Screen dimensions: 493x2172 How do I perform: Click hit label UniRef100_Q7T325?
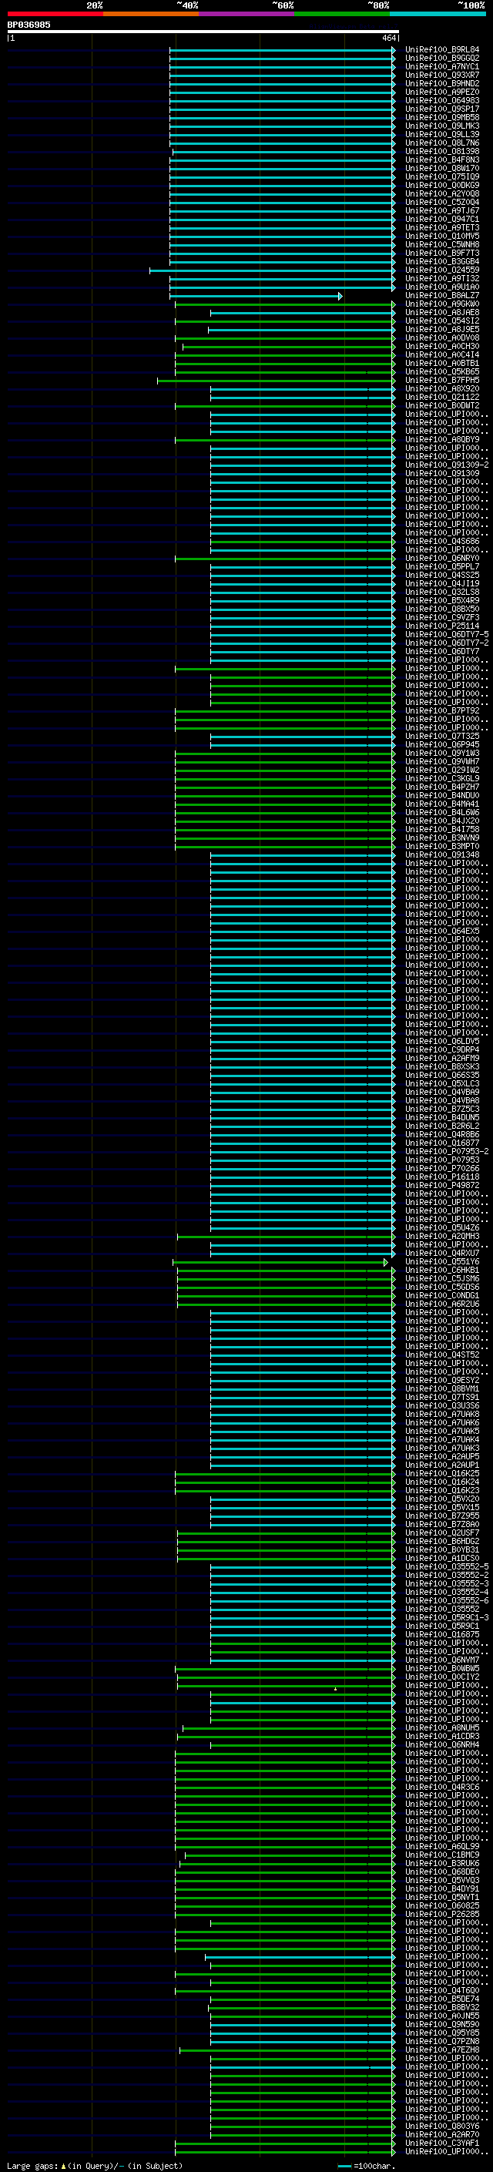pos(442,736)
